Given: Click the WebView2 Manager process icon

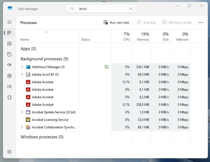Looking at the screenshot, I should pyautogui.click(x=28, y=67).
